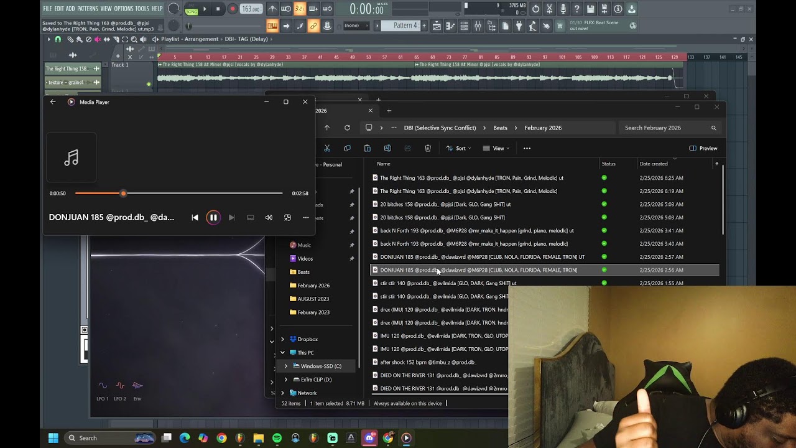Open the PATTERNS menu
Viewport: 796px width, 448px height.
(88, 9)
